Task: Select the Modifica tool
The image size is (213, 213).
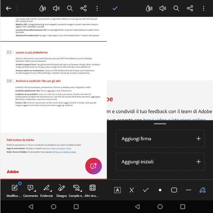Action: [14, 190]
